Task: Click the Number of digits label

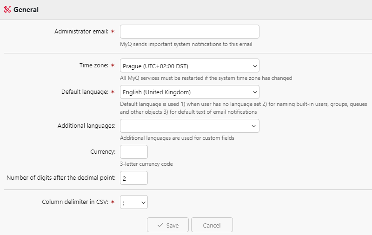Action: click(61, 178)
